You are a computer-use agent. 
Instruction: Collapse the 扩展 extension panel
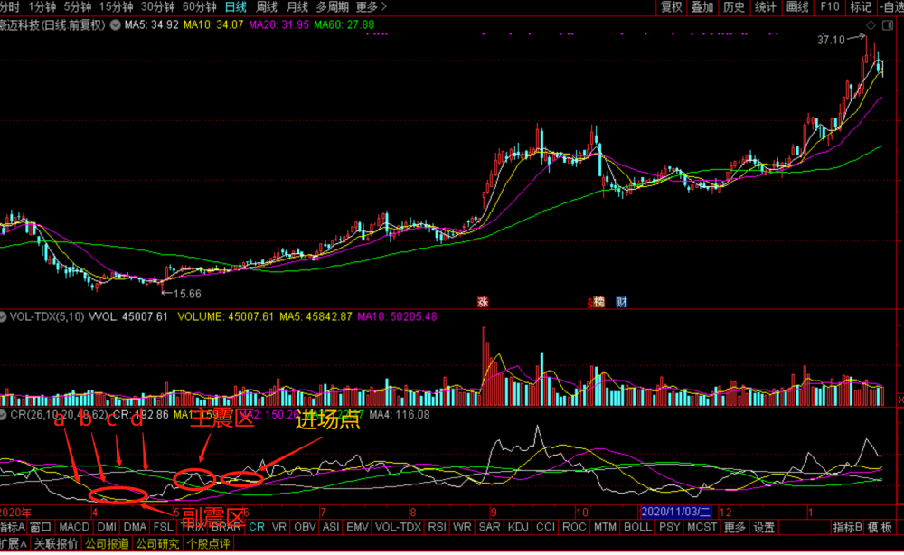[x=14, y=543]
